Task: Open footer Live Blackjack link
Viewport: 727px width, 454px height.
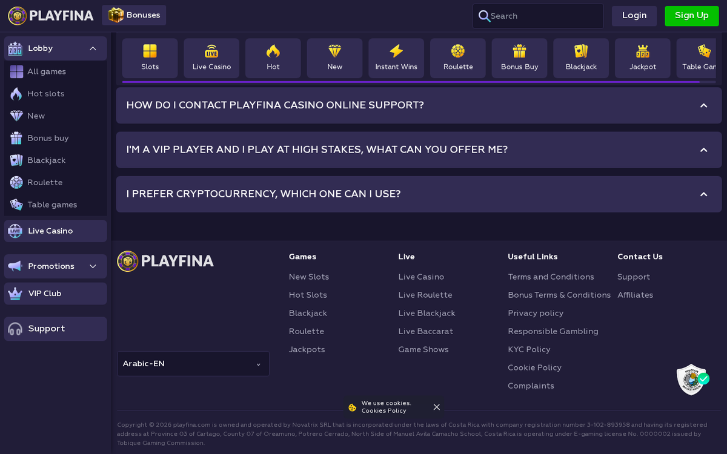Action: (x=427, y=313)
